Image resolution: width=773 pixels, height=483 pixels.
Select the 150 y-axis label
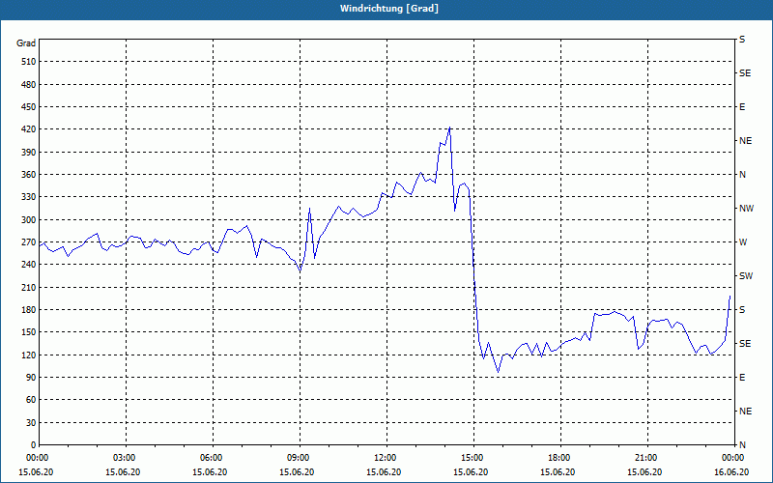click(x=29, y=332)
